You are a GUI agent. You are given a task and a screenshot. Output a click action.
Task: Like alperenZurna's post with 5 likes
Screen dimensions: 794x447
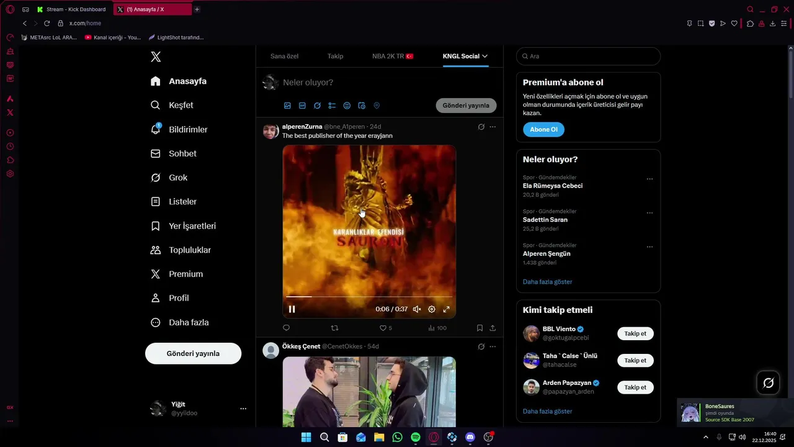coord(386,328)
